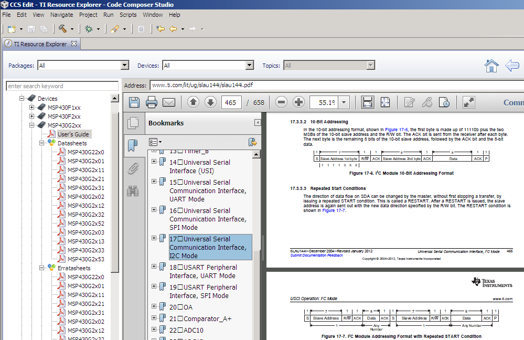
Task: Click the email envelope icon in PDF toolbar
Action: pyautogui.click(x=169, y=102)
